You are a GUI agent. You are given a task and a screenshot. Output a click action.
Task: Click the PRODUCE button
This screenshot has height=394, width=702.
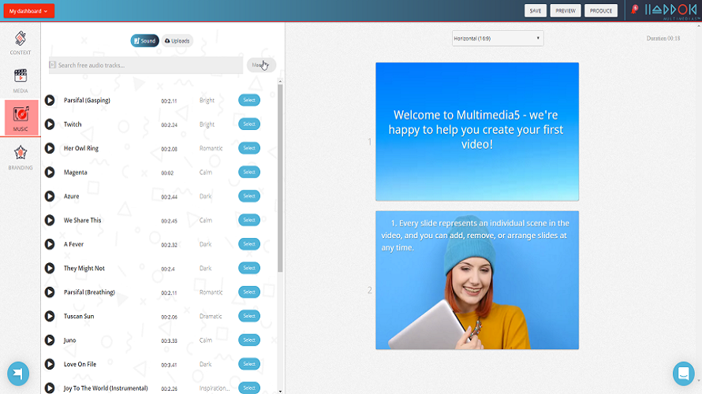(601, 11)
